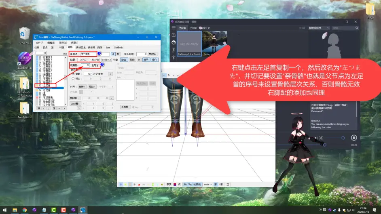Click the purple color square in viewport toolbar
This screenshot has width=381, height=214.
tap(175, 185)
